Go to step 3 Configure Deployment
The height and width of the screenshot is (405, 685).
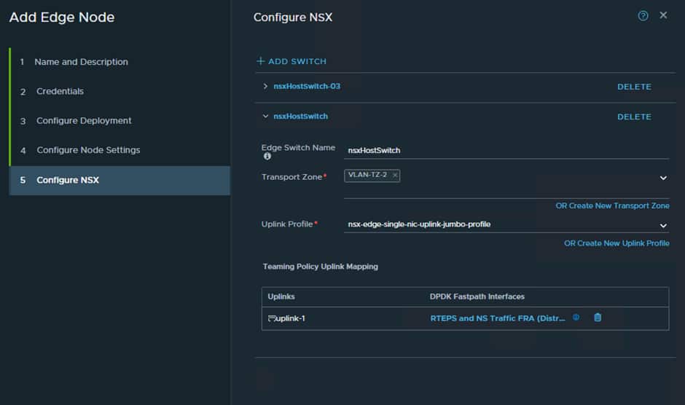[76, 121]
